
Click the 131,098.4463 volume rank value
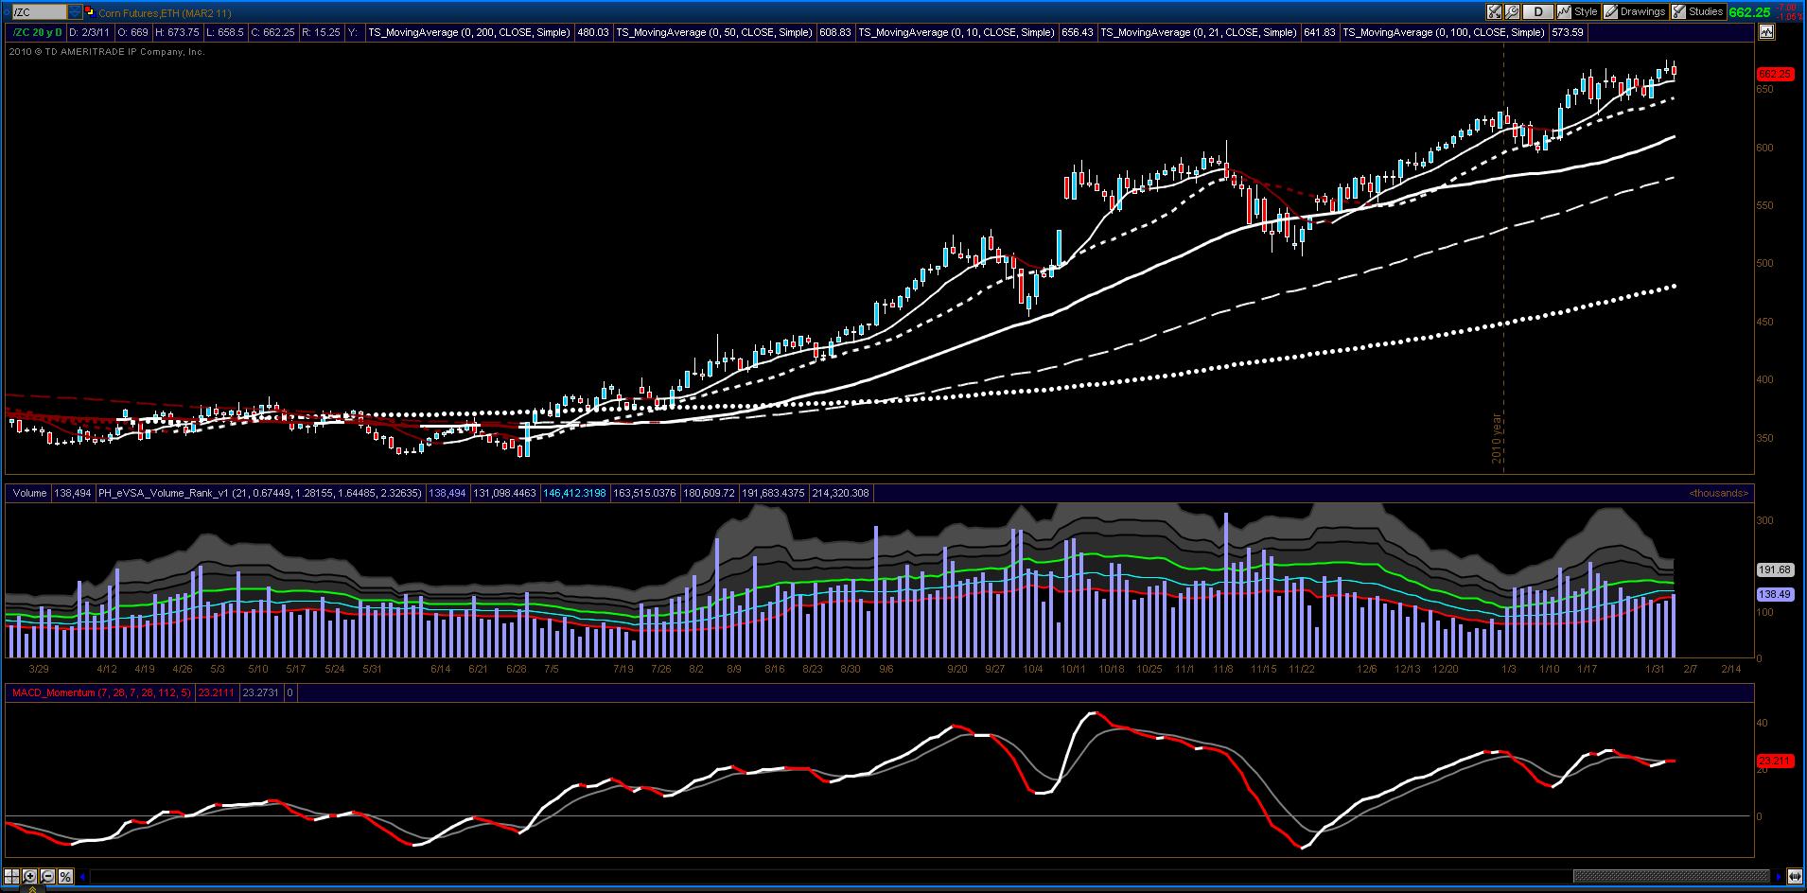click(x=504, y=493)
